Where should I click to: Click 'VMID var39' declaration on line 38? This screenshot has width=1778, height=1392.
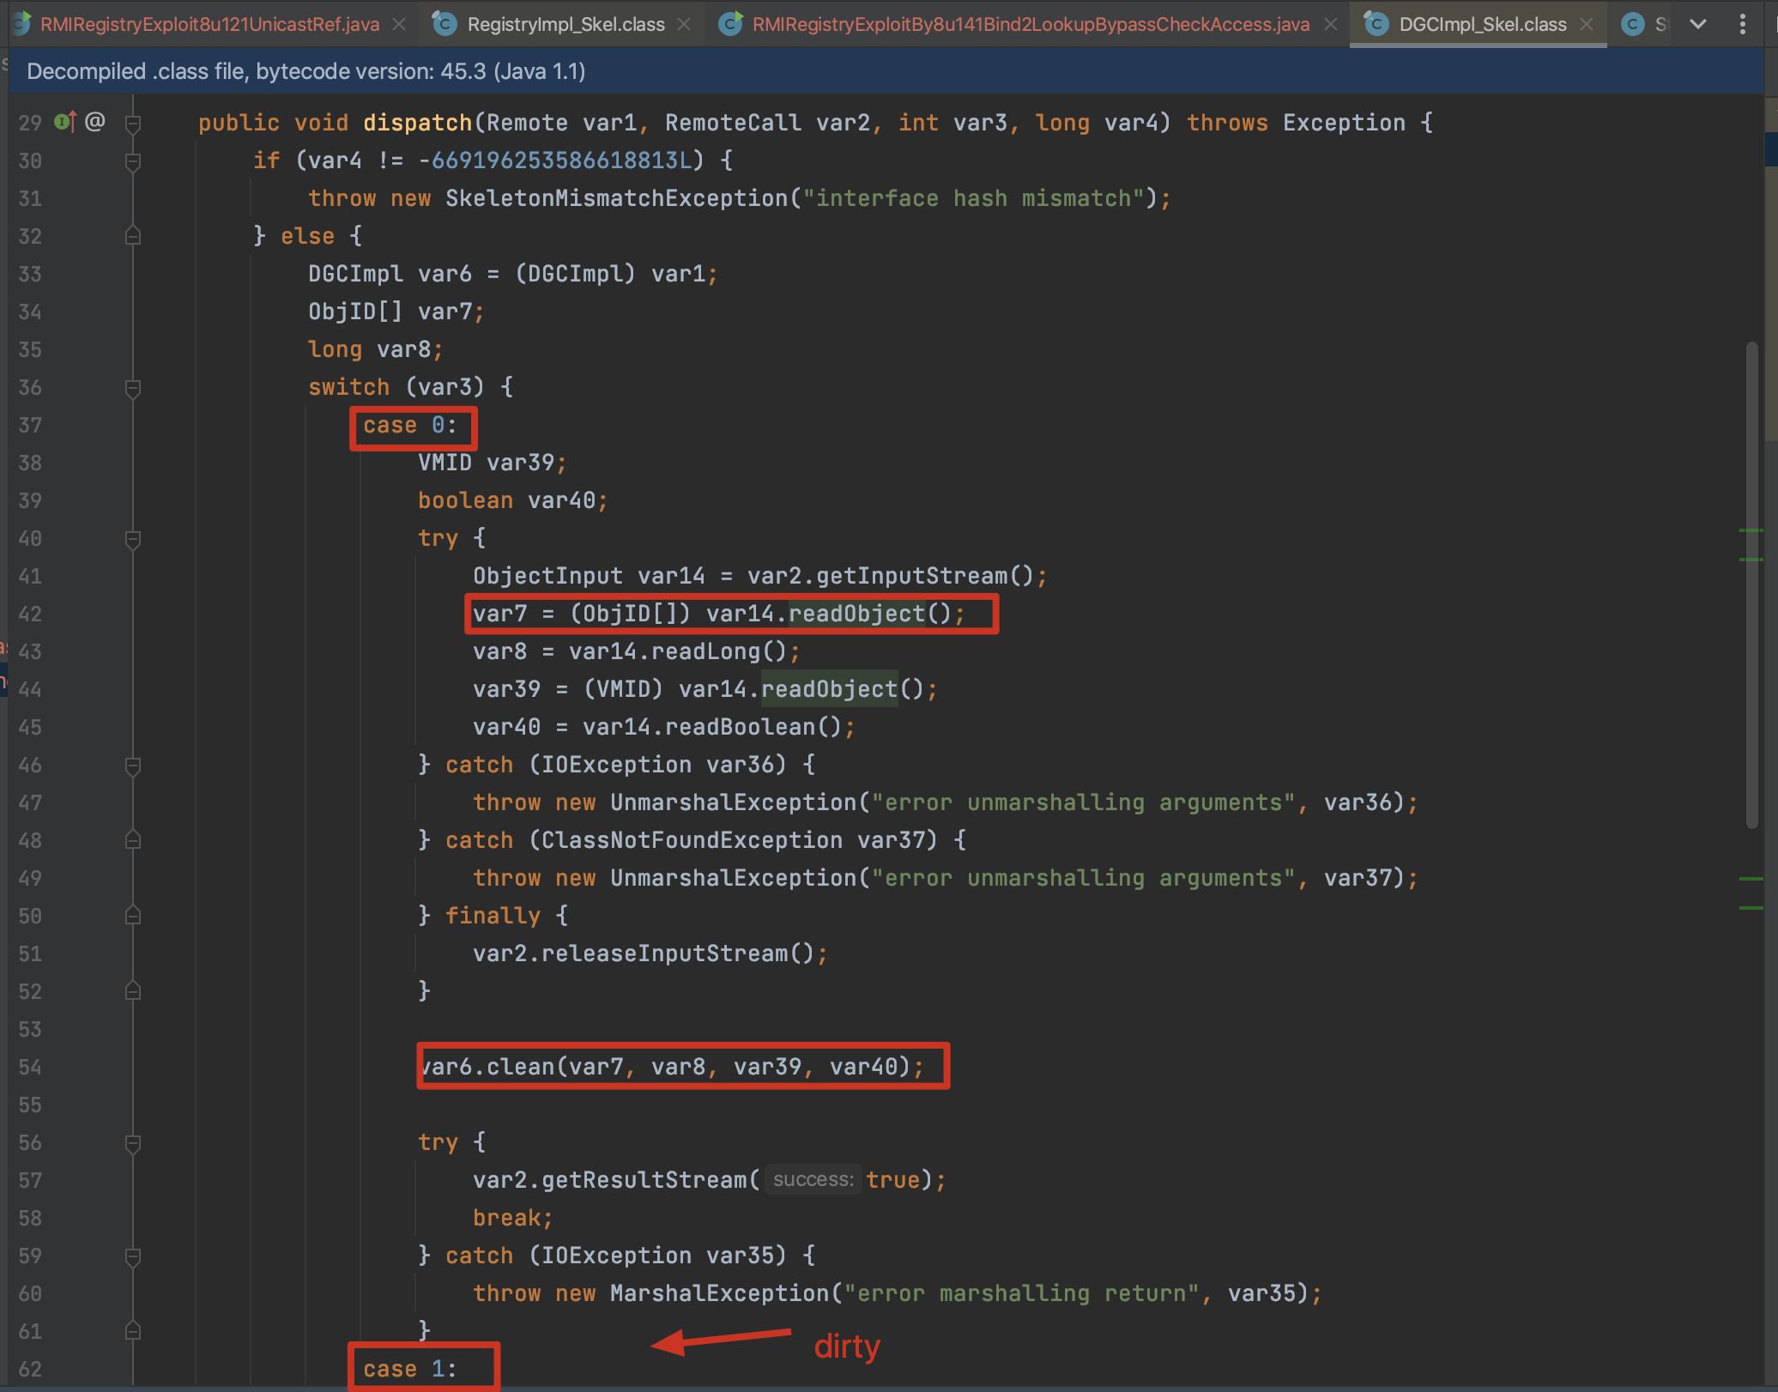click(493, 463)
